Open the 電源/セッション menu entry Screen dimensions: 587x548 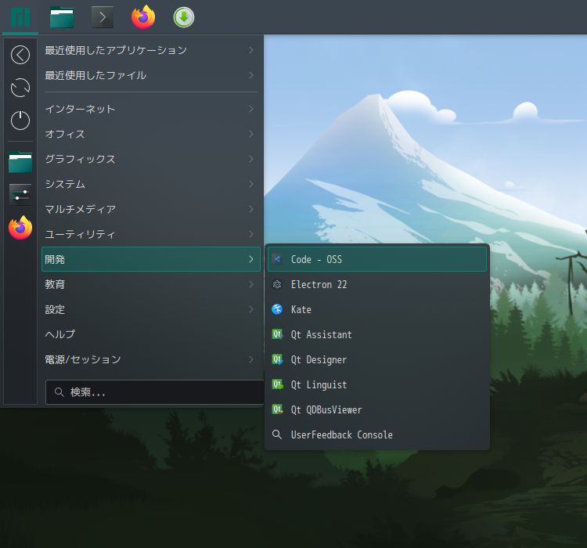[x=151, y=359]
